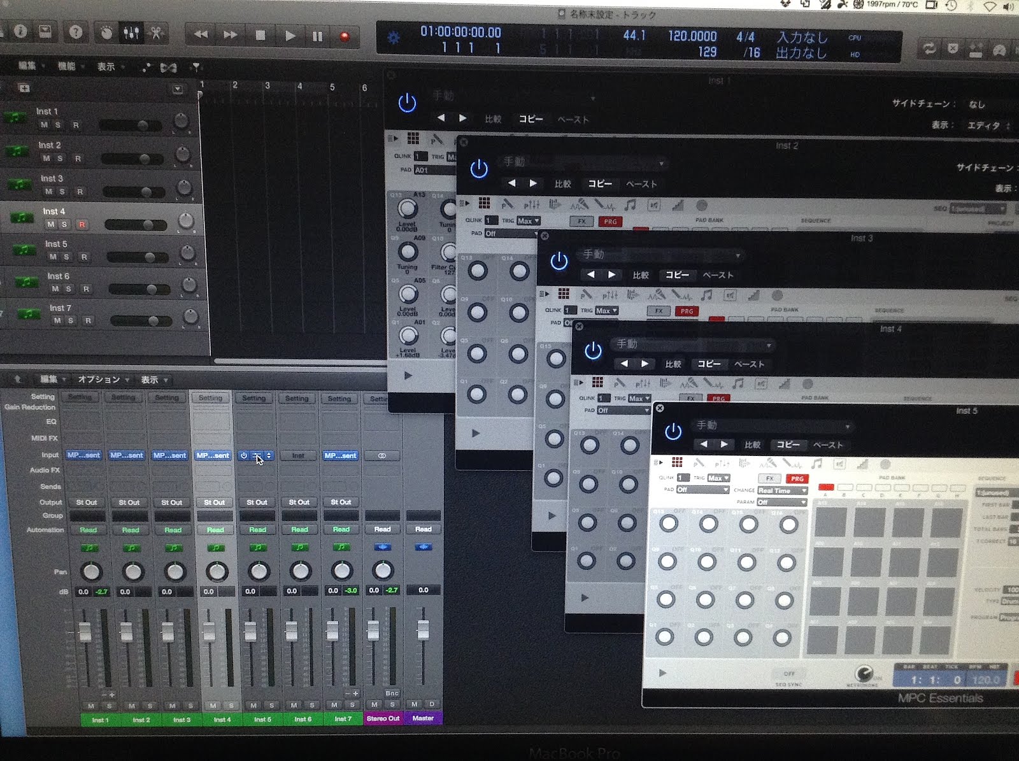Open the オプション menu above the mixer
Viewport: 1019px width, 761px height.
(100, 379)
